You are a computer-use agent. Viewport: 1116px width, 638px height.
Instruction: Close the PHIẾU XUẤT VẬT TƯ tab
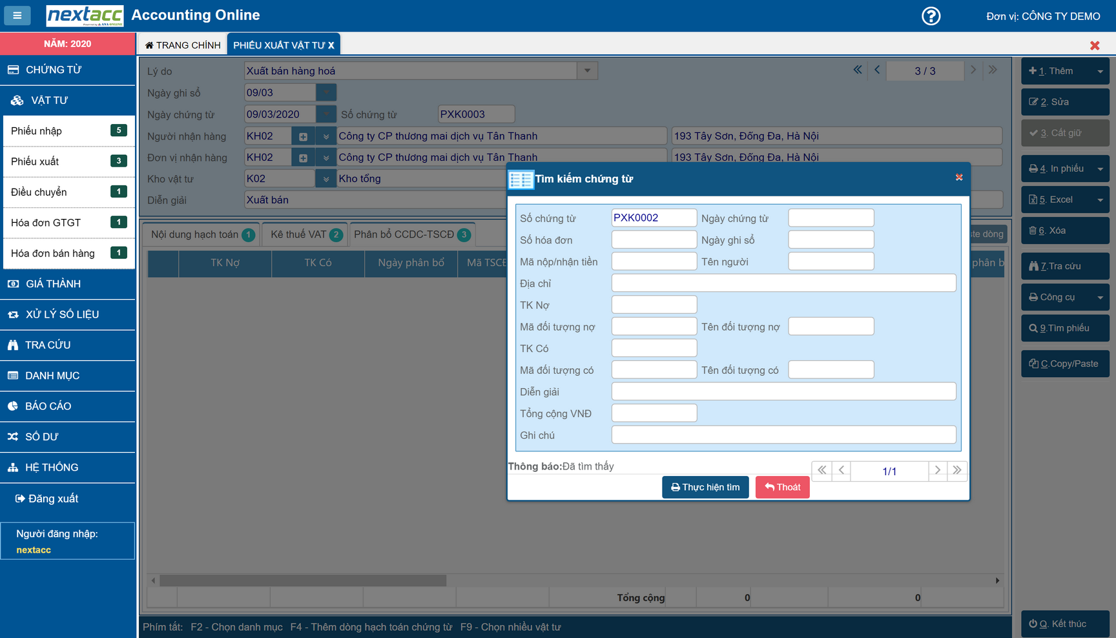(x=331, y=45)
